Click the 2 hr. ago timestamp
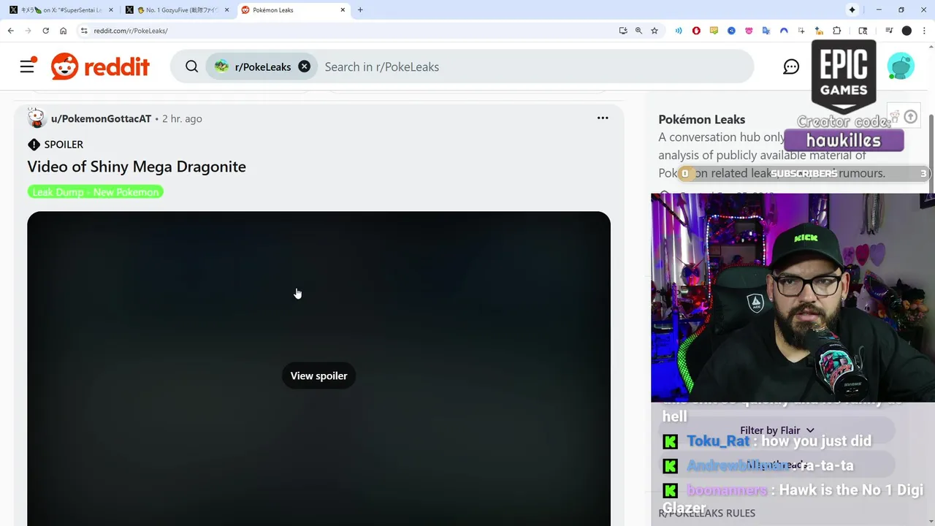Image resolution: width=935 pixels, height=526 pixels. pos(182,118)
